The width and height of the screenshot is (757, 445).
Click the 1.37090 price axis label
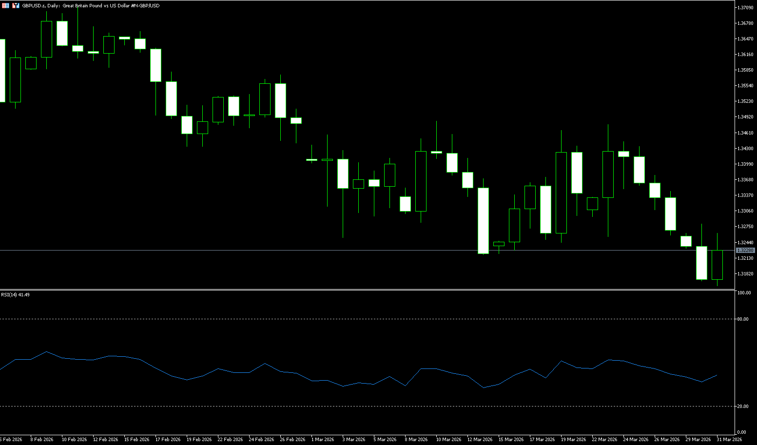point(745,8)
